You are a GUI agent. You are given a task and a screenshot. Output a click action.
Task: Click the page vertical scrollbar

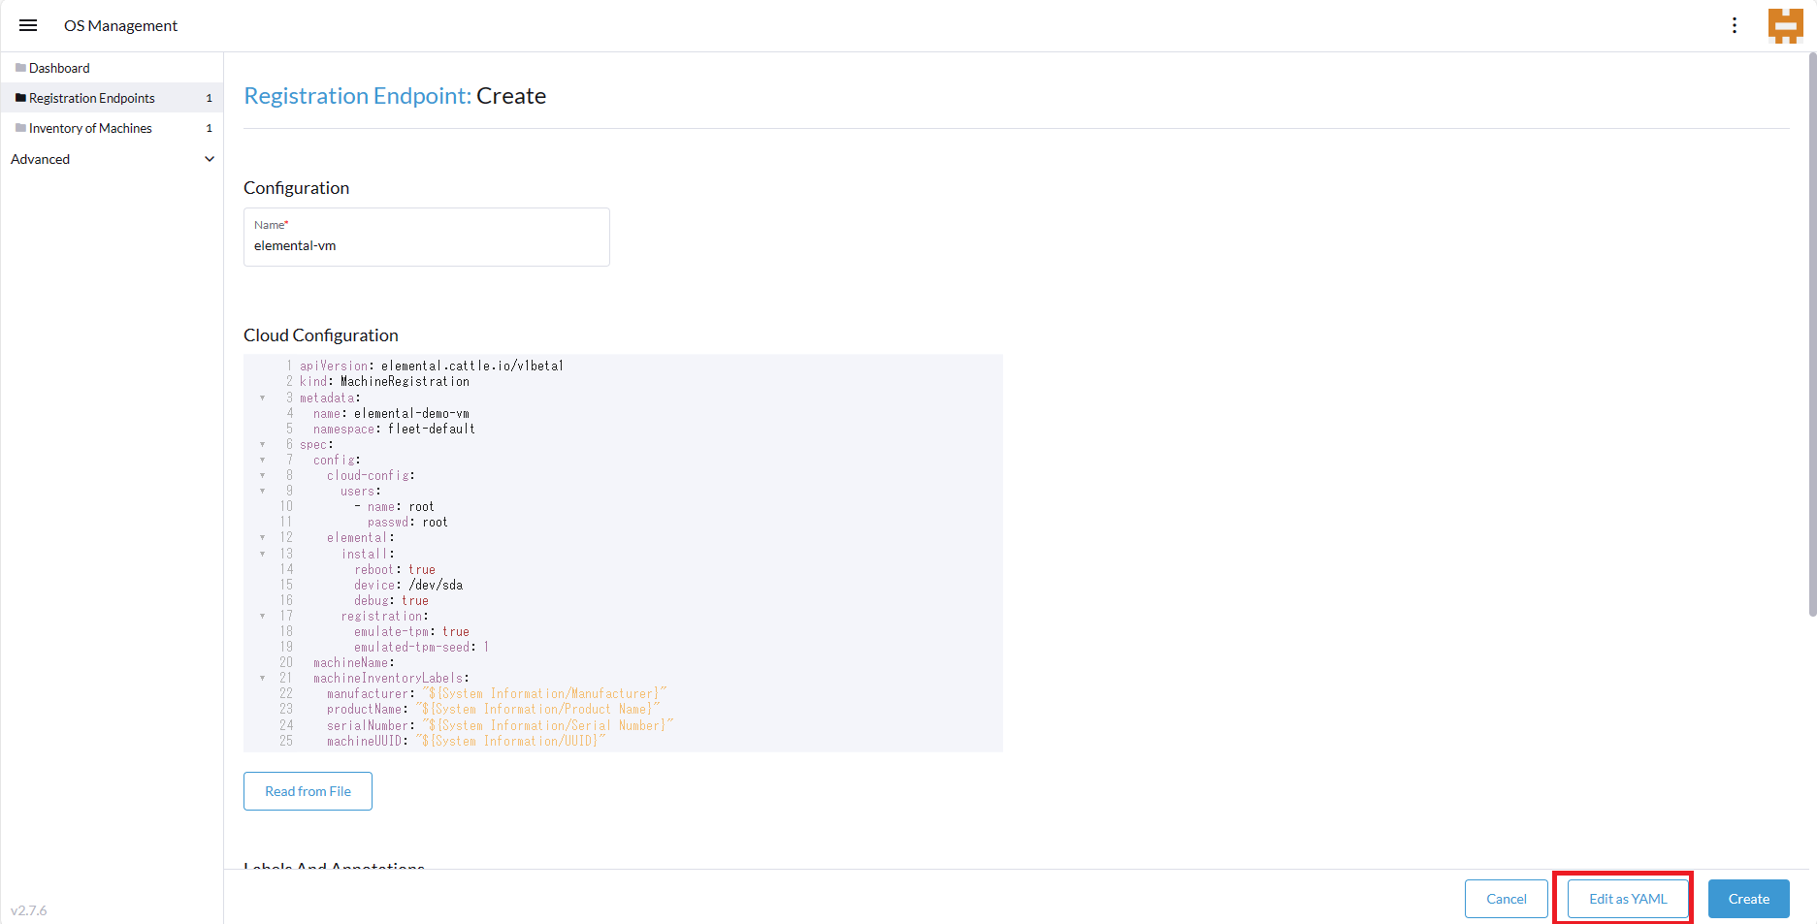tap(1811, 335)
